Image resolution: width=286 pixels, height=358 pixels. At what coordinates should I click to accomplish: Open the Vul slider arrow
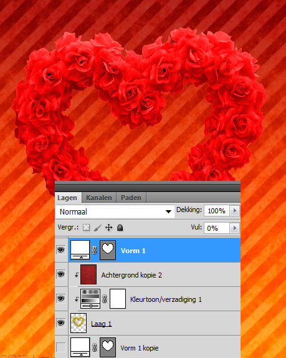[235, 228]
